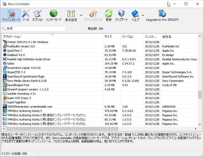Click the 2015/12/07 install date cell
The image size is (204, 157).
coord(152,55)
